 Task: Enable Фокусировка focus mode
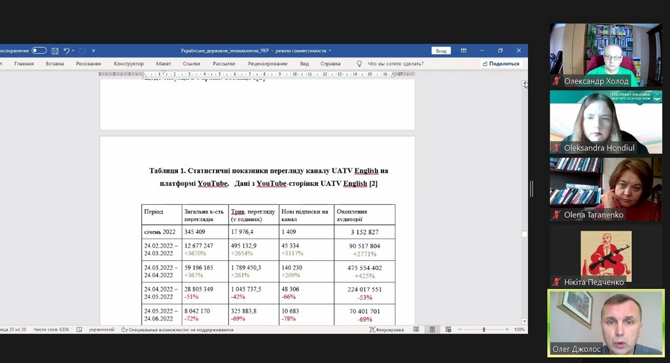[x=385, y=330]
